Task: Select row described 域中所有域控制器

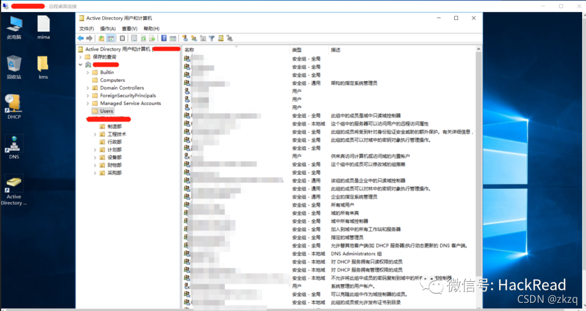Action: coord(329,221)
